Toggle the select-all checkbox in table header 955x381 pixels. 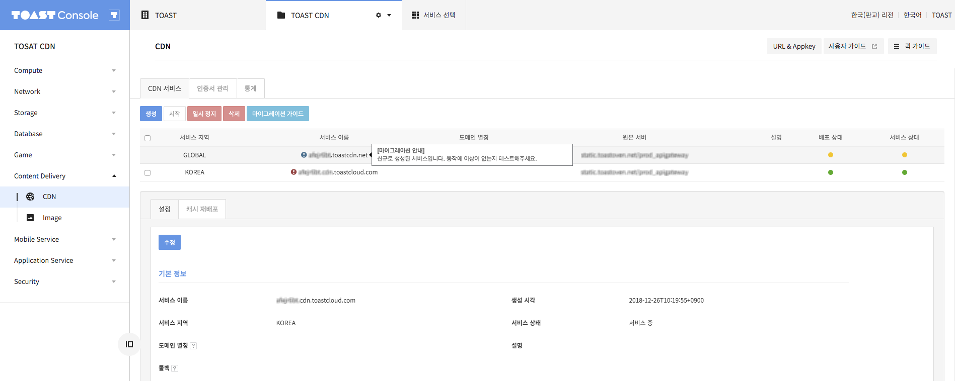point(148,138)
